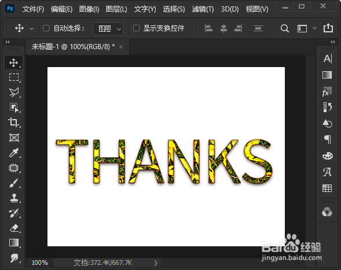Choose the workspace layout icon
The height and width of the screenshot is (270, 341).
pos(302,28)
